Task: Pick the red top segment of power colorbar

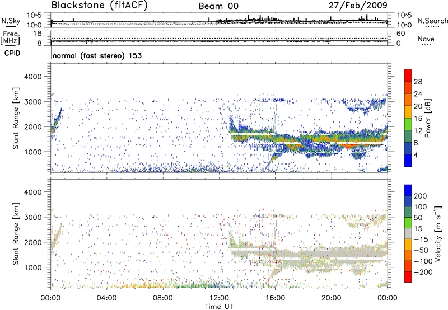Action: click(x=408, y=76)
